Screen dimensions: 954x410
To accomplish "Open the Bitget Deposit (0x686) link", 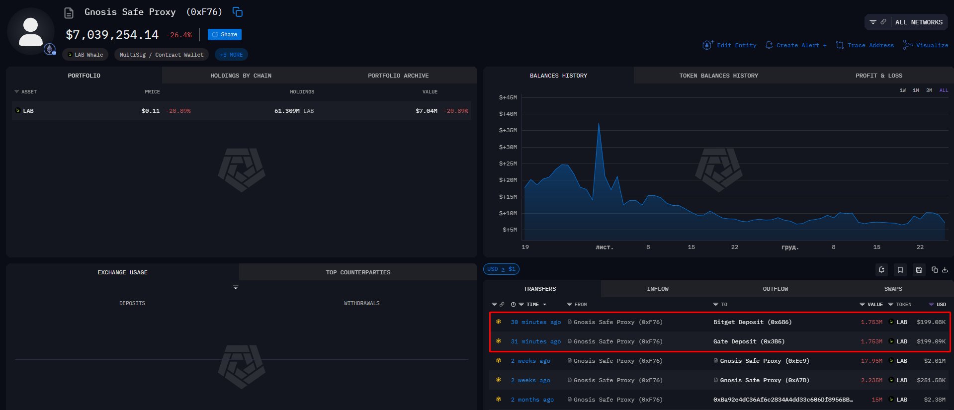I will click(x=752, y=322).
